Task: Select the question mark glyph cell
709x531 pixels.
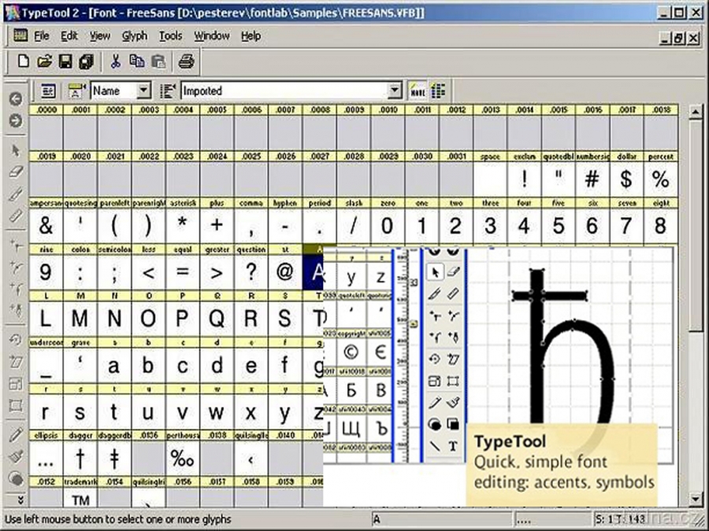Action: 251,272
